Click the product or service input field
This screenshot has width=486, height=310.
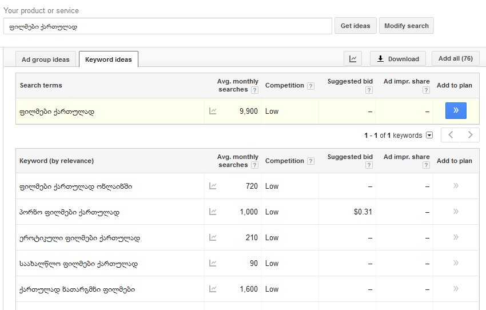click(167, 26)
